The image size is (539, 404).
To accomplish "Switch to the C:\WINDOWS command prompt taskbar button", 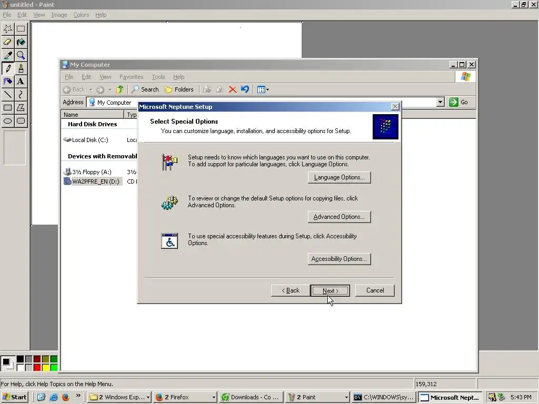I will pos(384,397).
